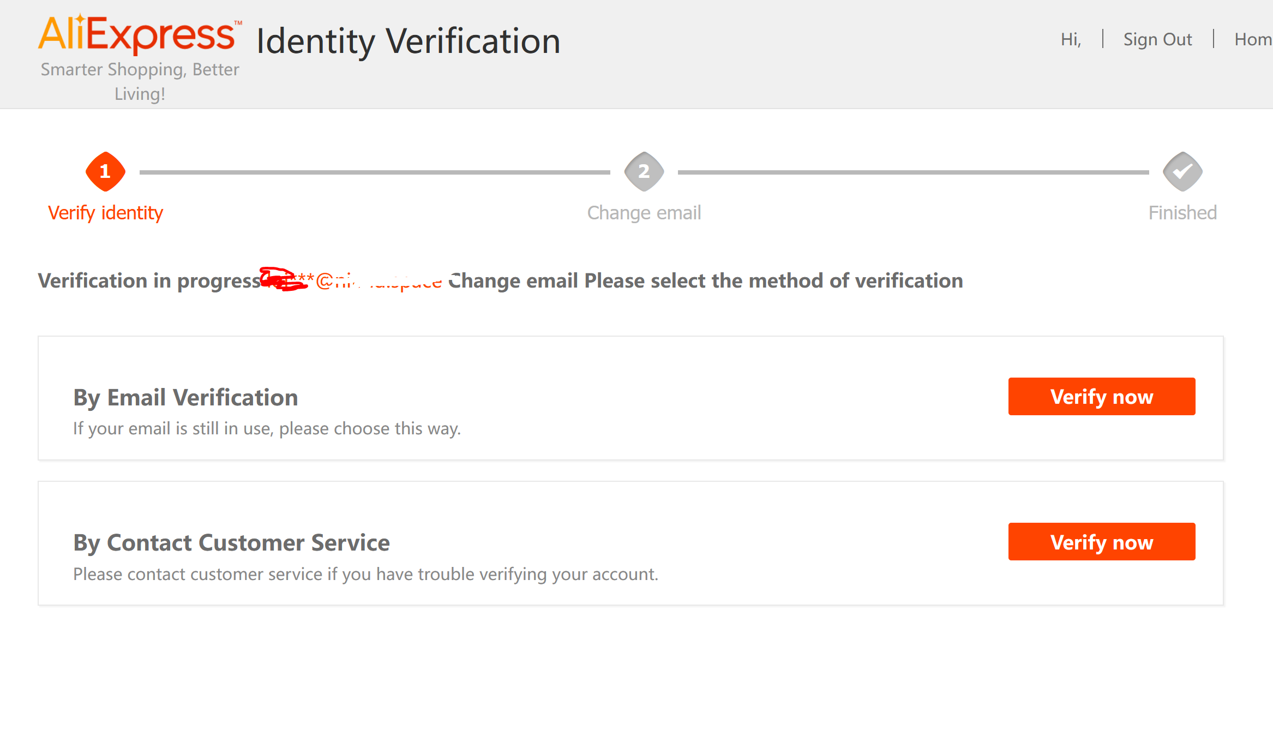Click the By Contact Customer Service heading
Image resolution: width=1273 pixels, height=747 pixels.
231,543
